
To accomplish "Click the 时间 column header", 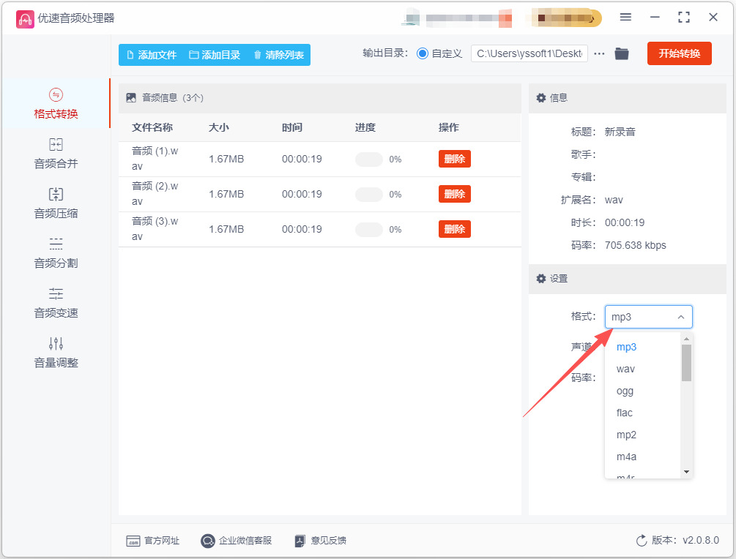I will [x=292, y=127].
